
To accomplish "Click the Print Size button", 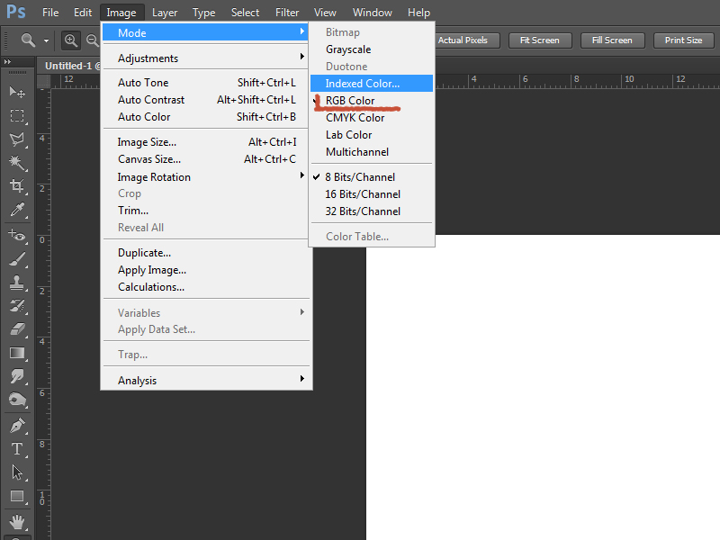I will (x=684, y=40).
